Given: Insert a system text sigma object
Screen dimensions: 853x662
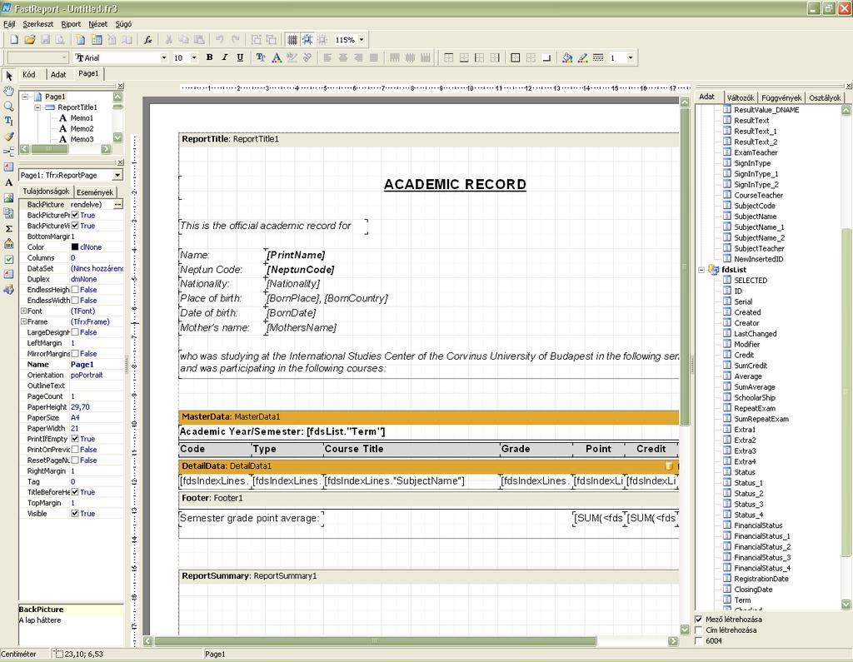Looking at the screenshot, I should click(x=8, y=228).
